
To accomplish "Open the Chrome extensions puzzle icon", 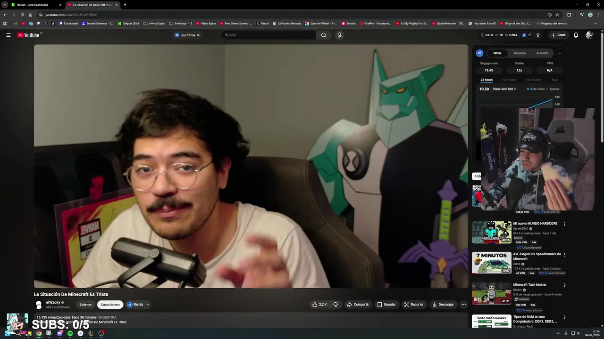I will pos(569,15).
